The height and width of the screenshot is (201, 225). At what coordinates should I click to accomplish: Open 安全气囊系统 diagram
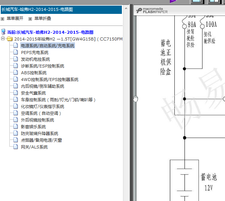click(x=33, y=93)
